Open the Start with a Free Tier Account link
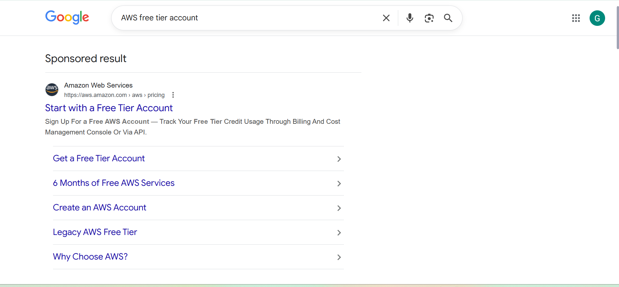 click(x=109, y=108)
